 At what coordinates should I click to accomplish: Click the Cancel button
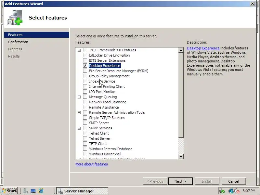(x=234, y=181)
